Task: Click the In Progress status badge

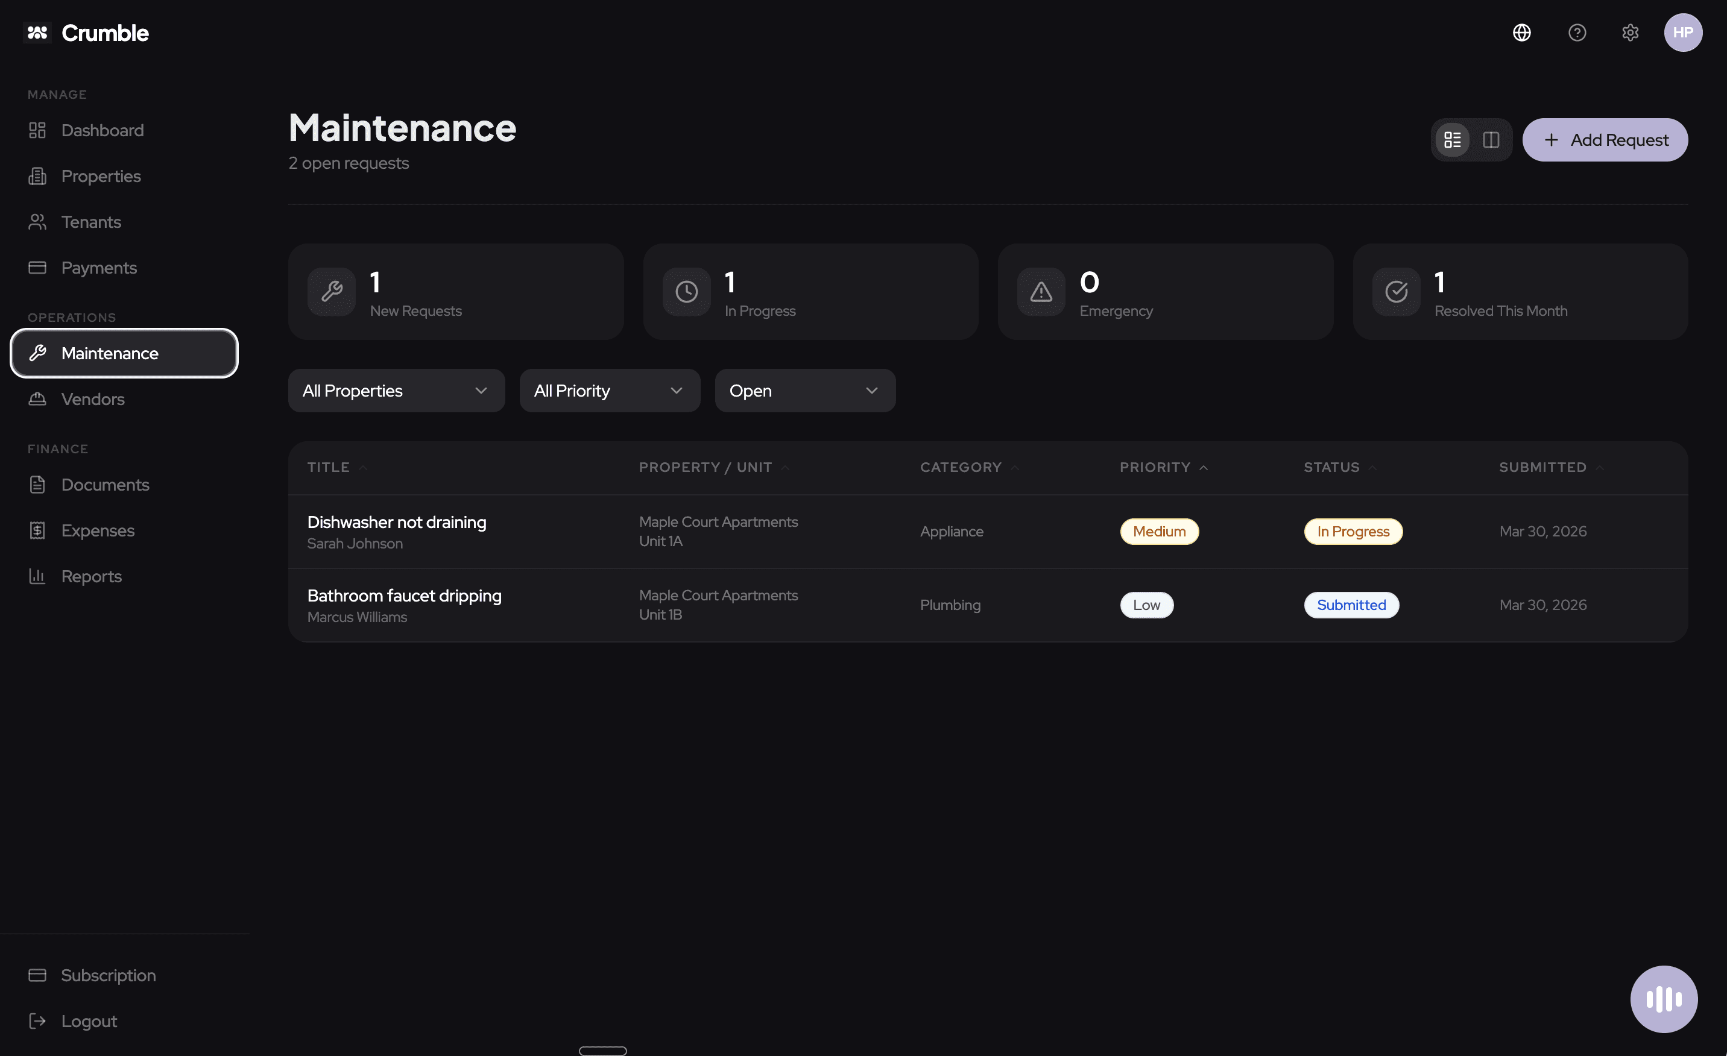Action: pos(1352,531)
